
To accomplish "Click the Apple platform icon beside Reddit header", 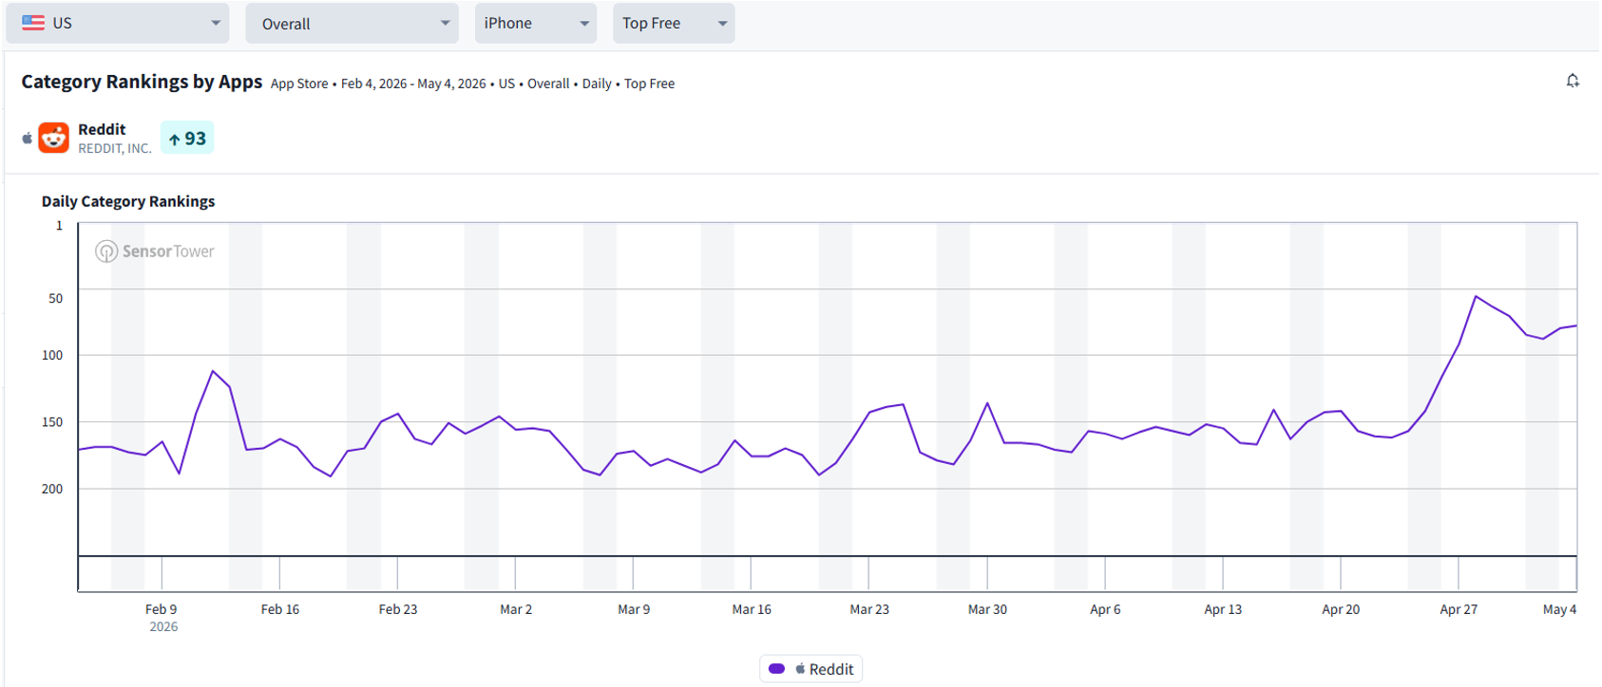I will (x=28, y=139).
